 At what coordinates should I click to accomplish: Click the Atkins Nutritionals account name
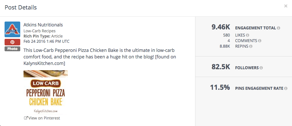tap(43, 24)
